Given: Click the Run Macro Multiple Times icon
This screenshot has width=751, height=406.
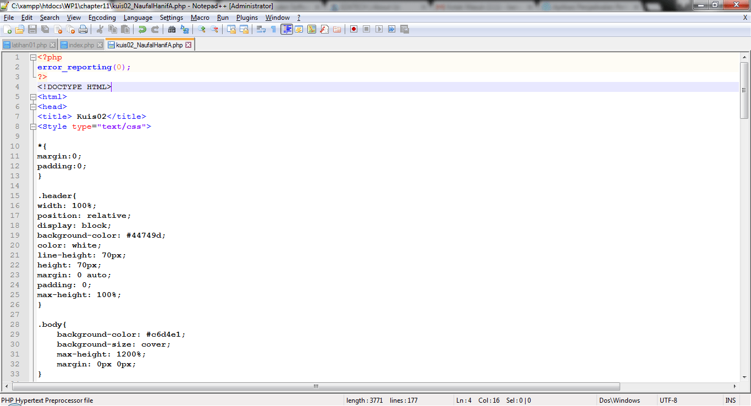Looking at the screenshot, I should point(392,29).
